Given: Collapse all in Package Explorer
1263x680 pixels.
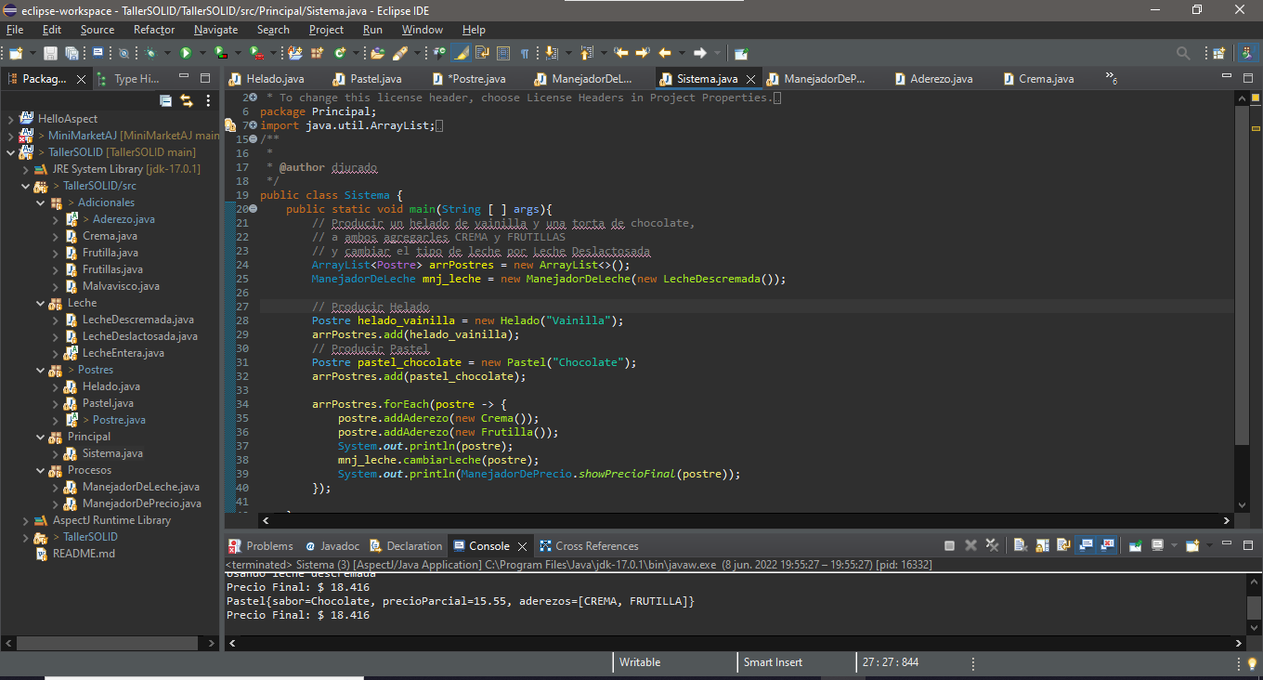Looking at the screenshot, I should 166,100.
